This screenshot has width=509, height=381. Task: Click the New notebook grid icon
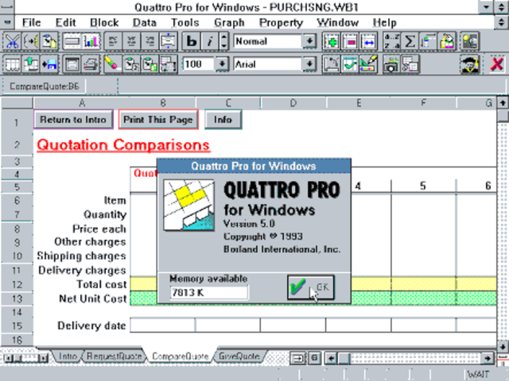point(12,64)
